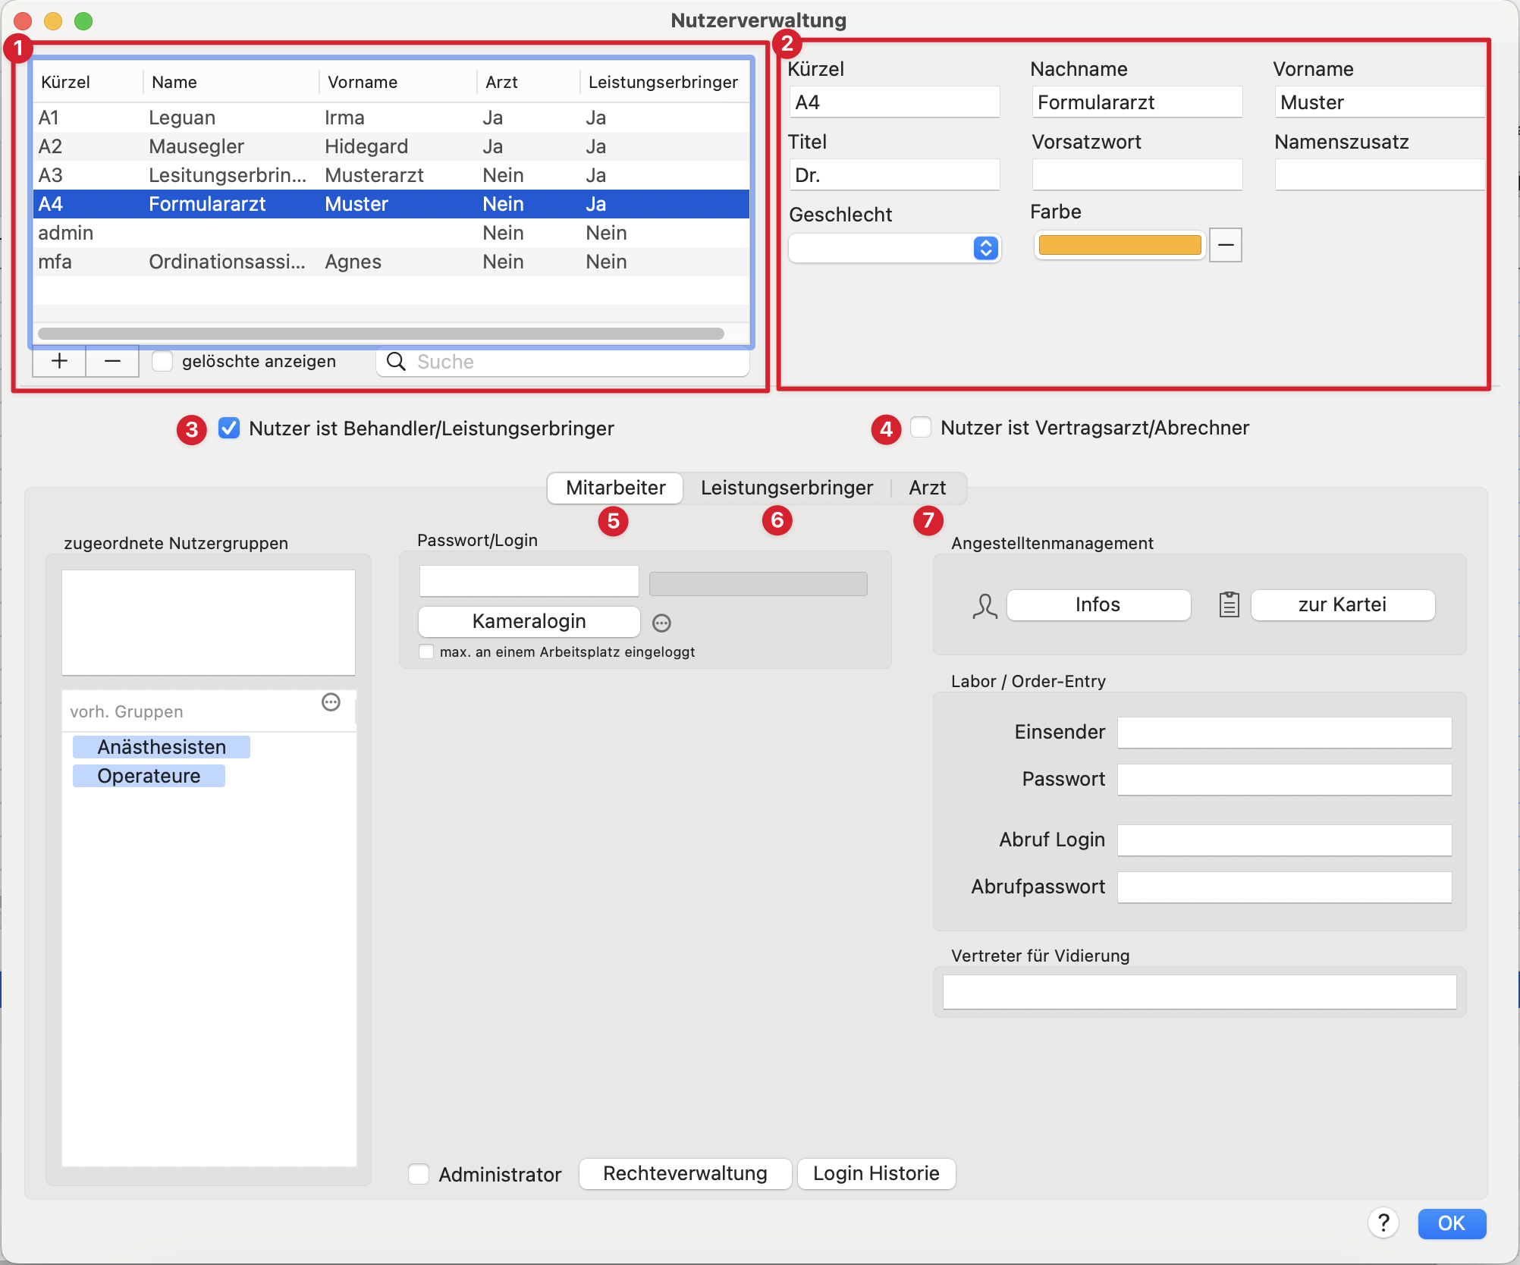Enable max. an einem Arbeitsplatz eingeloggt
Screen dimensions: 1520x1265
click(427, 652)
